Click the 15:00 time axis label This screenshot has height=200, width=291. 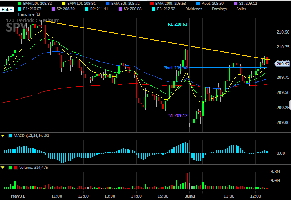pyautogui.click(x=163, y=196)
